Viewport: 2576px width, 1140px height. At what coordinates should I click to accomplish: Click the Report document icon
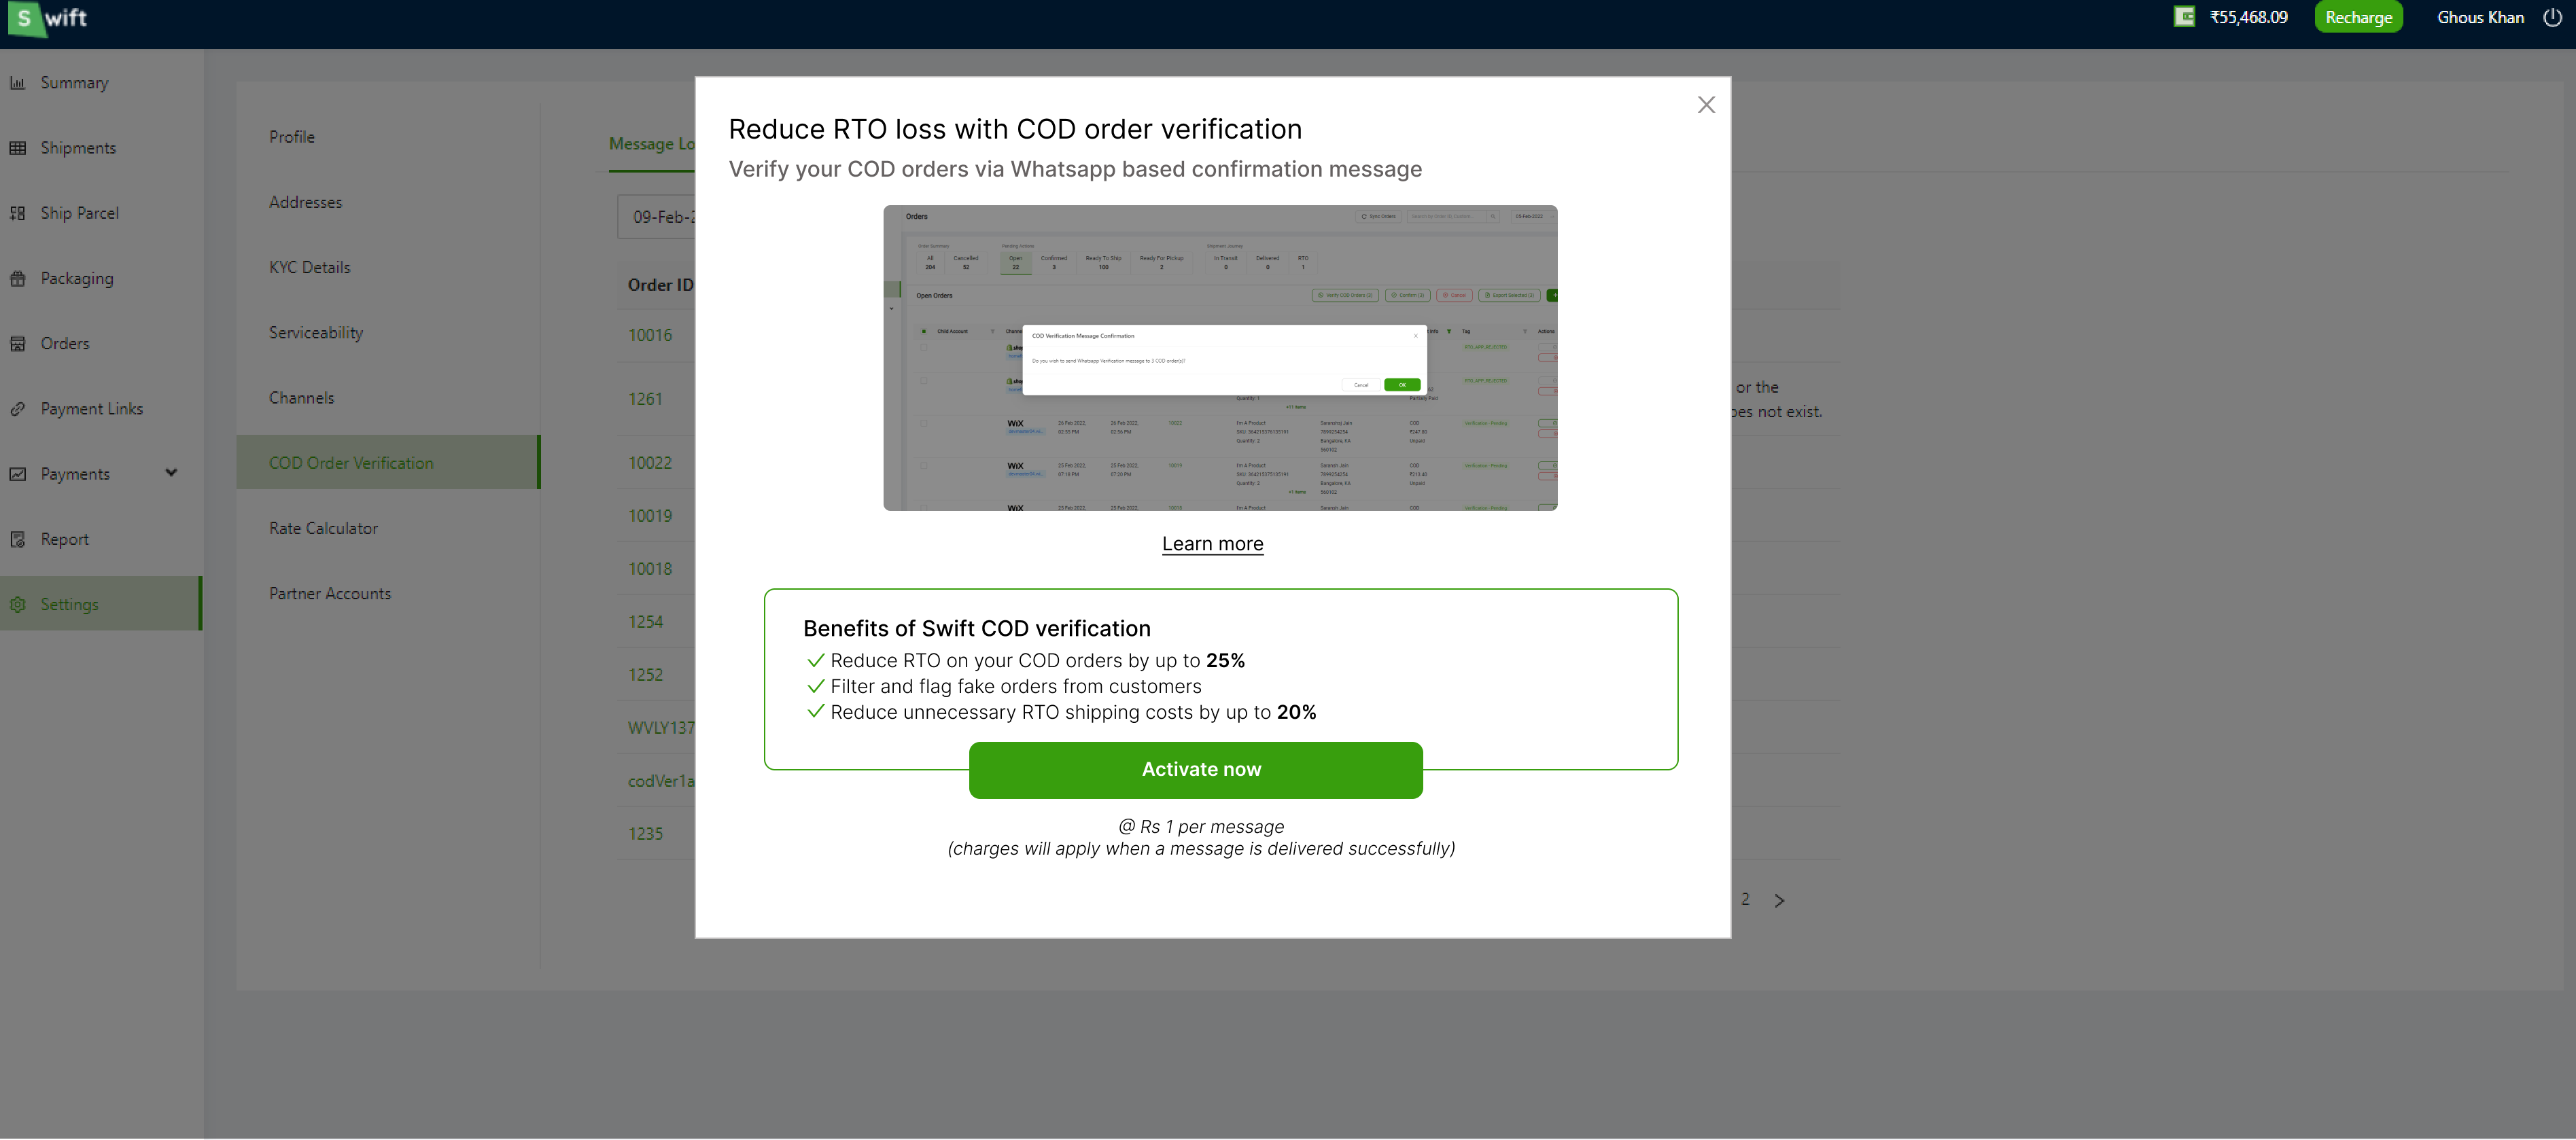(17, 539)
